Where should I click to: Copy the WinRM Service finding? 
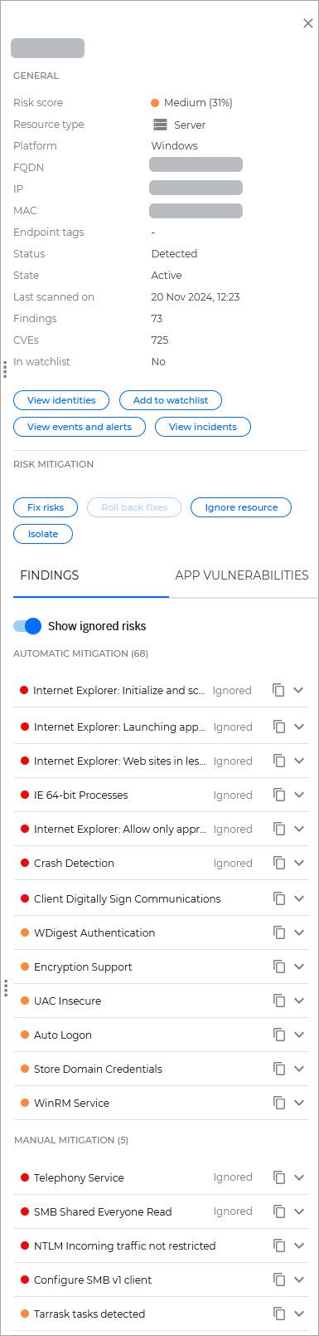279,1103
